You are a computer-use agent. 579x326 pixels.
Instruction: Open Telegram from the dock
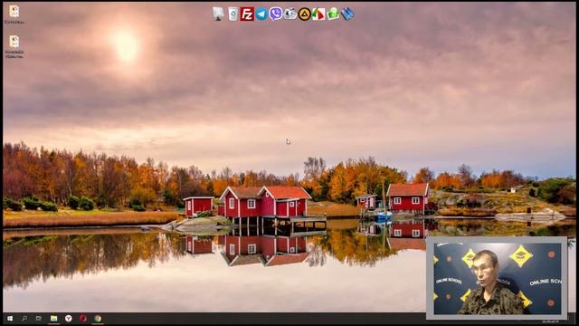[261, 14]
